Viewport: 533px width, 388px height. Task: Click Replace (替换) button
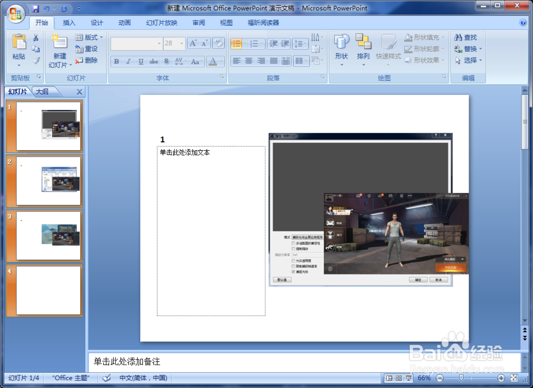click(x=469, y=49)
